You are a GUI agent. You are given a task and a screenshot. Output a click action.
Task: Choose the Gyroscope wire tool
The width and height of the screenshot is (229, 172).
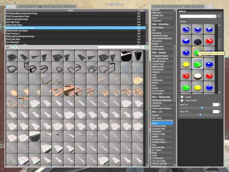point(162,33)
